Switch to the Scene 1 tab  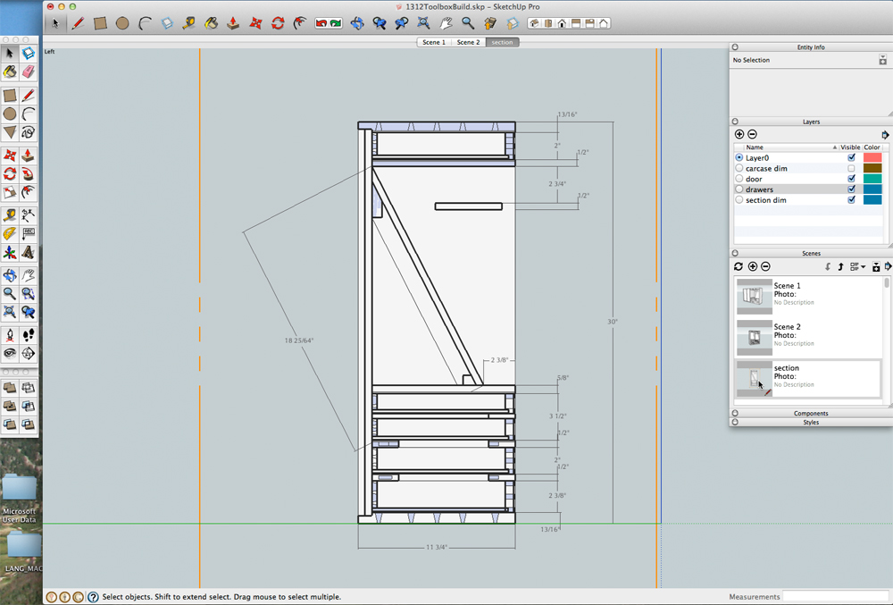434,42
